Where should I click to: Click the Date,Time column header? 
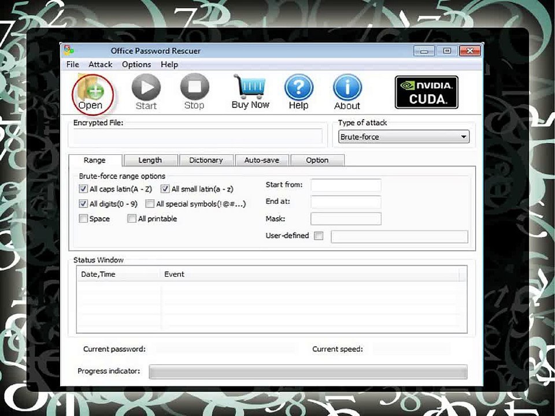119,274
